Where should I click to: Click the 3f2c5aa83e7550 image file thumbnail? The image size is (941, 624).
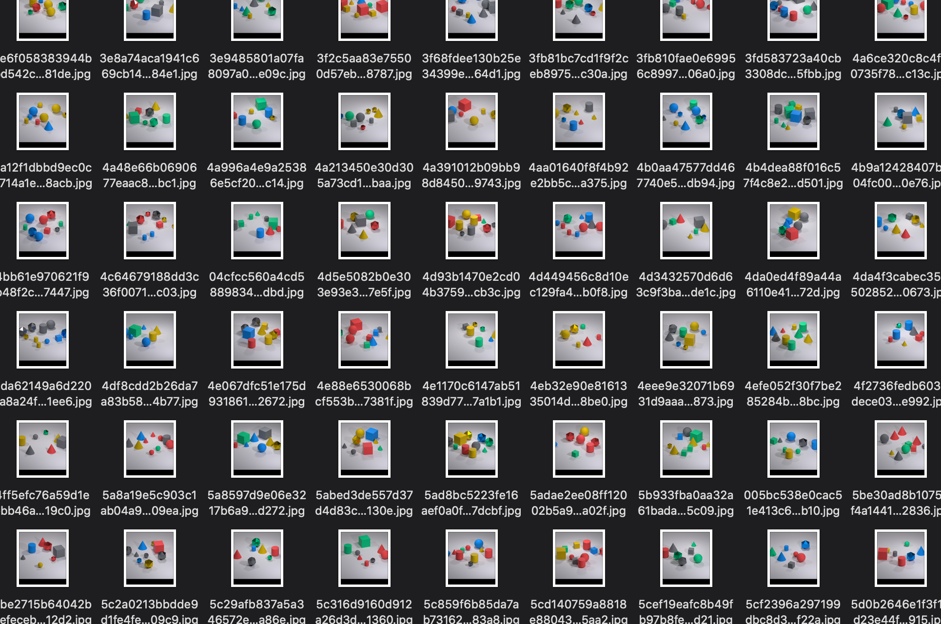coord(364,19)
